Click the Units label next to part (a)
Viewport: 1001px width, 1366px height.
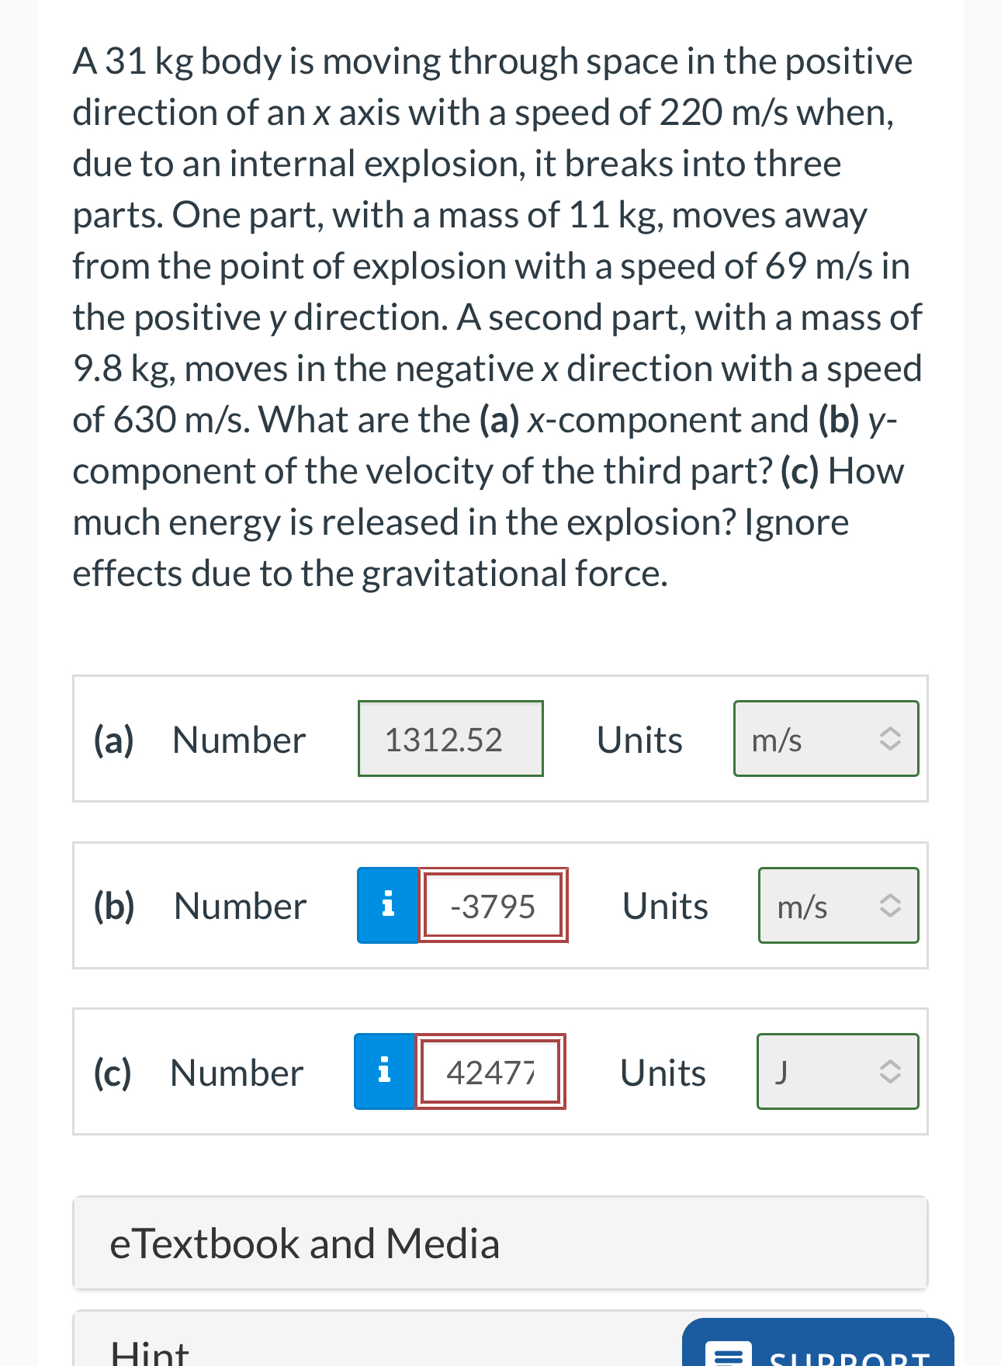639,738
